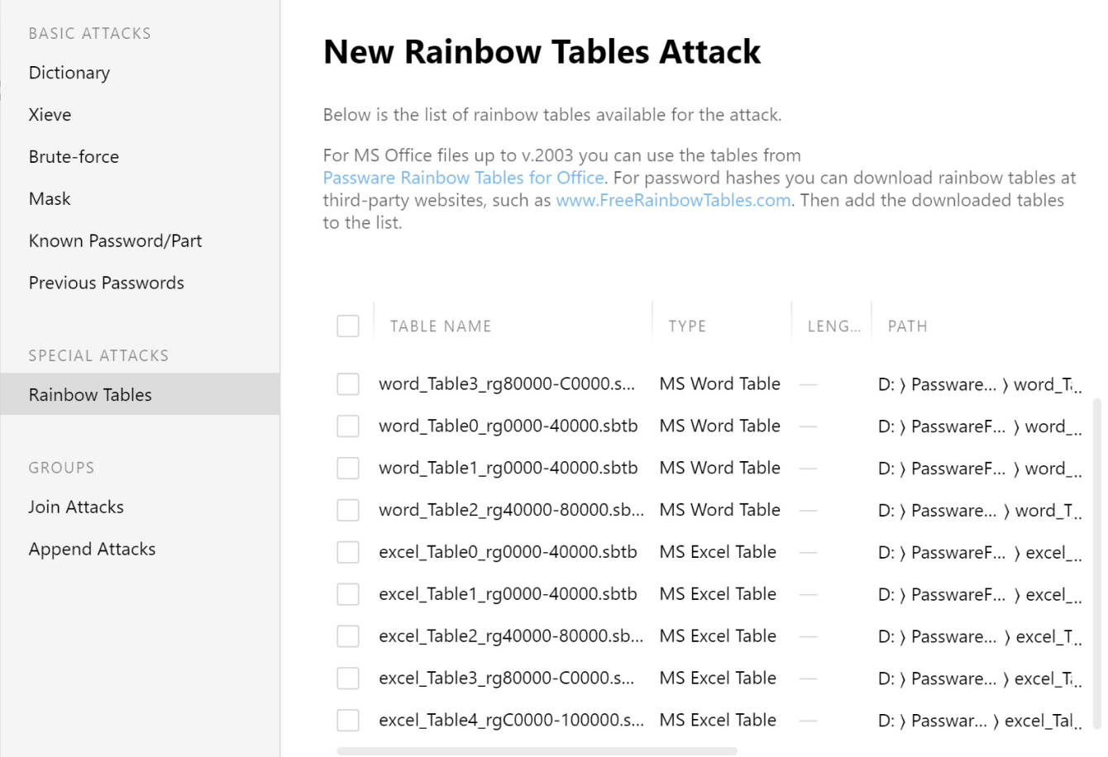Enable word_Table0_rg0000-40000.sbtb checkbox
The height and width of the screenshot is (757, 1108).
pos(348,426)
